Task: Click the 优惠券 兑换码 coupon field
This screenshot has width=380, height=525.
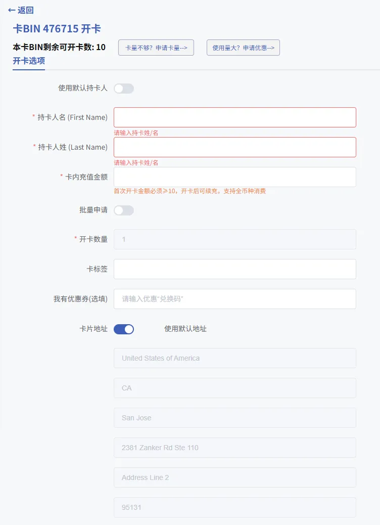Action: [x=234, y=299]
